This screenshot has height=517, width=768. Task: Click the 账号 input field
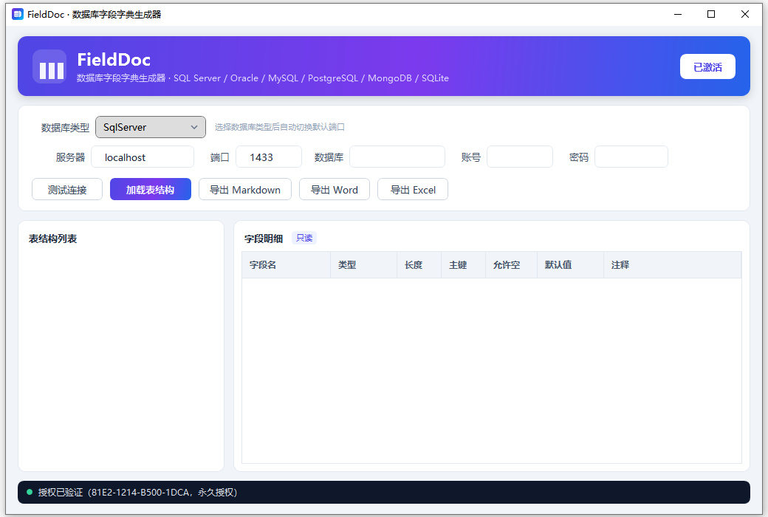click(520, 157)
